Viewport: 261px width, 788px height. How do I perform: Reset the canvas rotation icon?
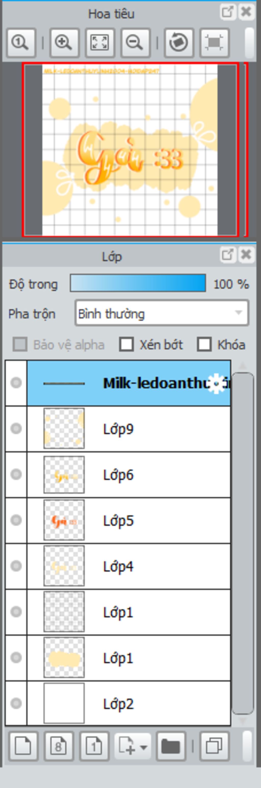coord(179,43)
